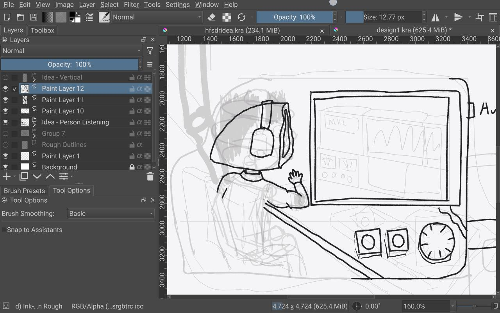This screenshot has height=313, width=500.
Task: Switch to the Brush Presets tab
Action: [x=24, y=191]
